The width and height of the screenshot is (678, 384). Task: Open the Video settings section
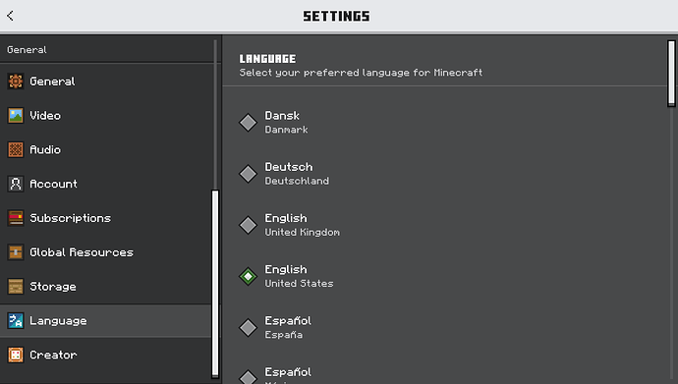[x=105, y=115]
